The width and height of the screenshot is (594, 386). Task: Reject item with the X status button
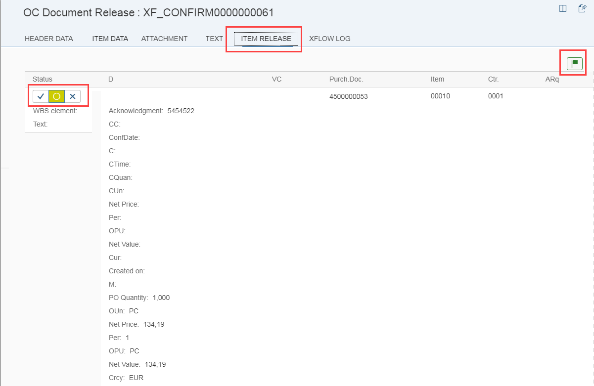click(x=72, y=96)
